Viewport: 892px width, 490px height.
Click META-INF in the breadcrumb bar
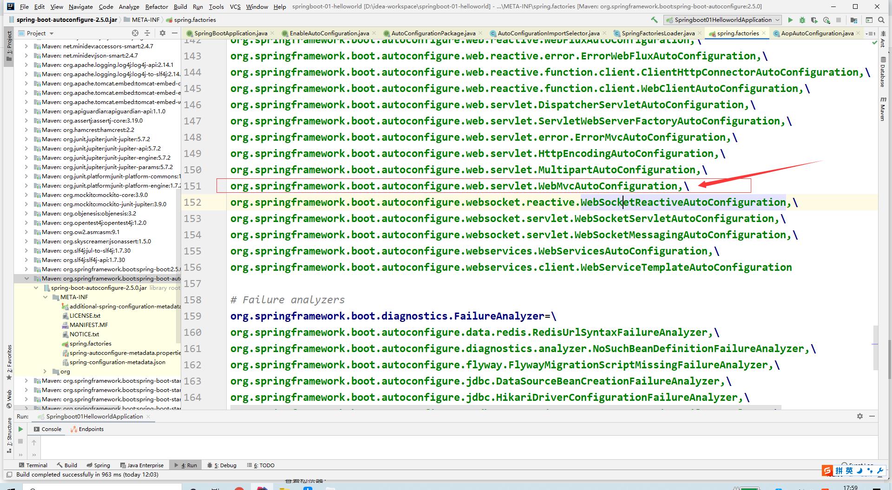click(x=141, y=20)
